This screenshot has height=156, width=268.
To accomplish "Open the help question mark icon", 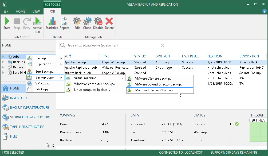I will 264,11.
